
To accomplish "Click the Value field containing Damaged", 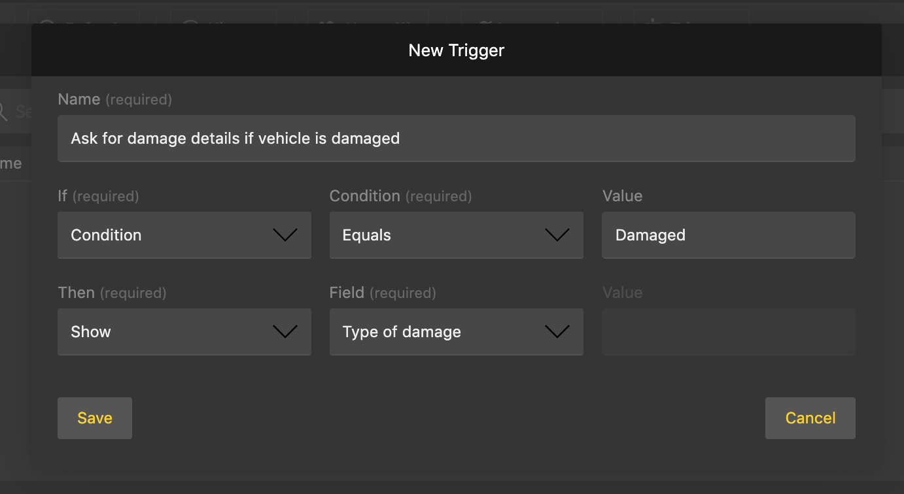I will point(728,235).
